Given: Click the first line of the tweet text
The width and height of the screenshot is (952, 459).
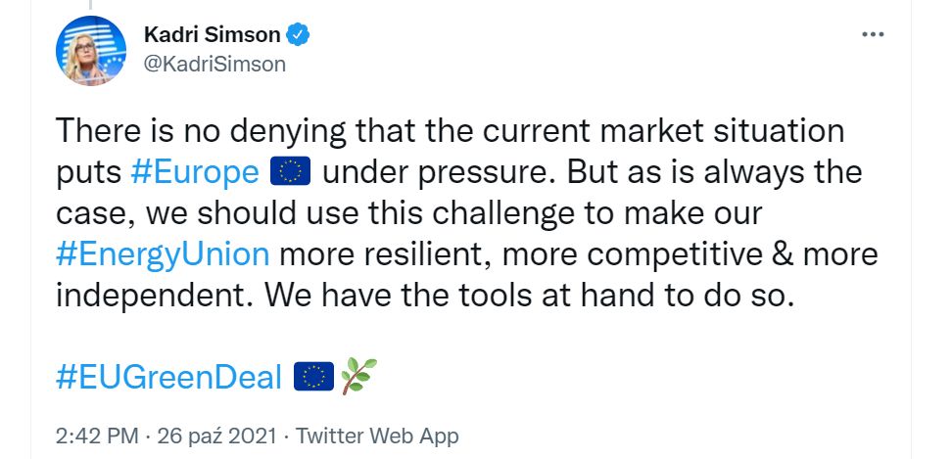Looking at the screenshot, I should point(450,131).
